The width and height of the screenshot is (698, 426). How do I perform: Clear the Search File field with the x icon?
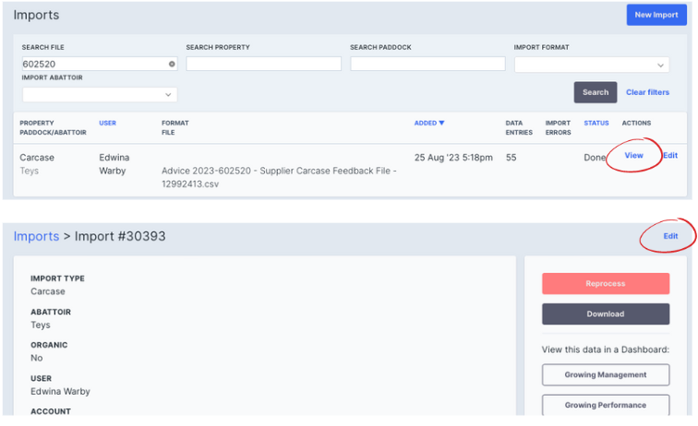pyautogui.click(x=172, y=64)
